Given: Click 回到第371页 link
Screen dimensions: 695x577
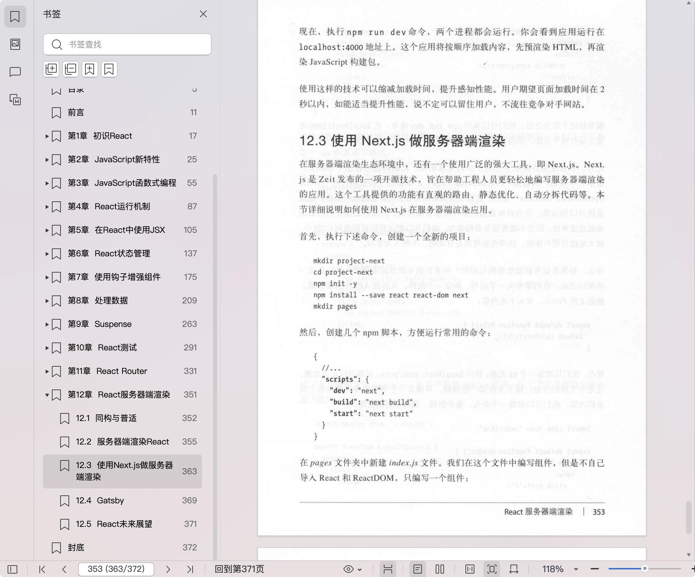Looking at the screenshot, I should click(x=239, y=569).
